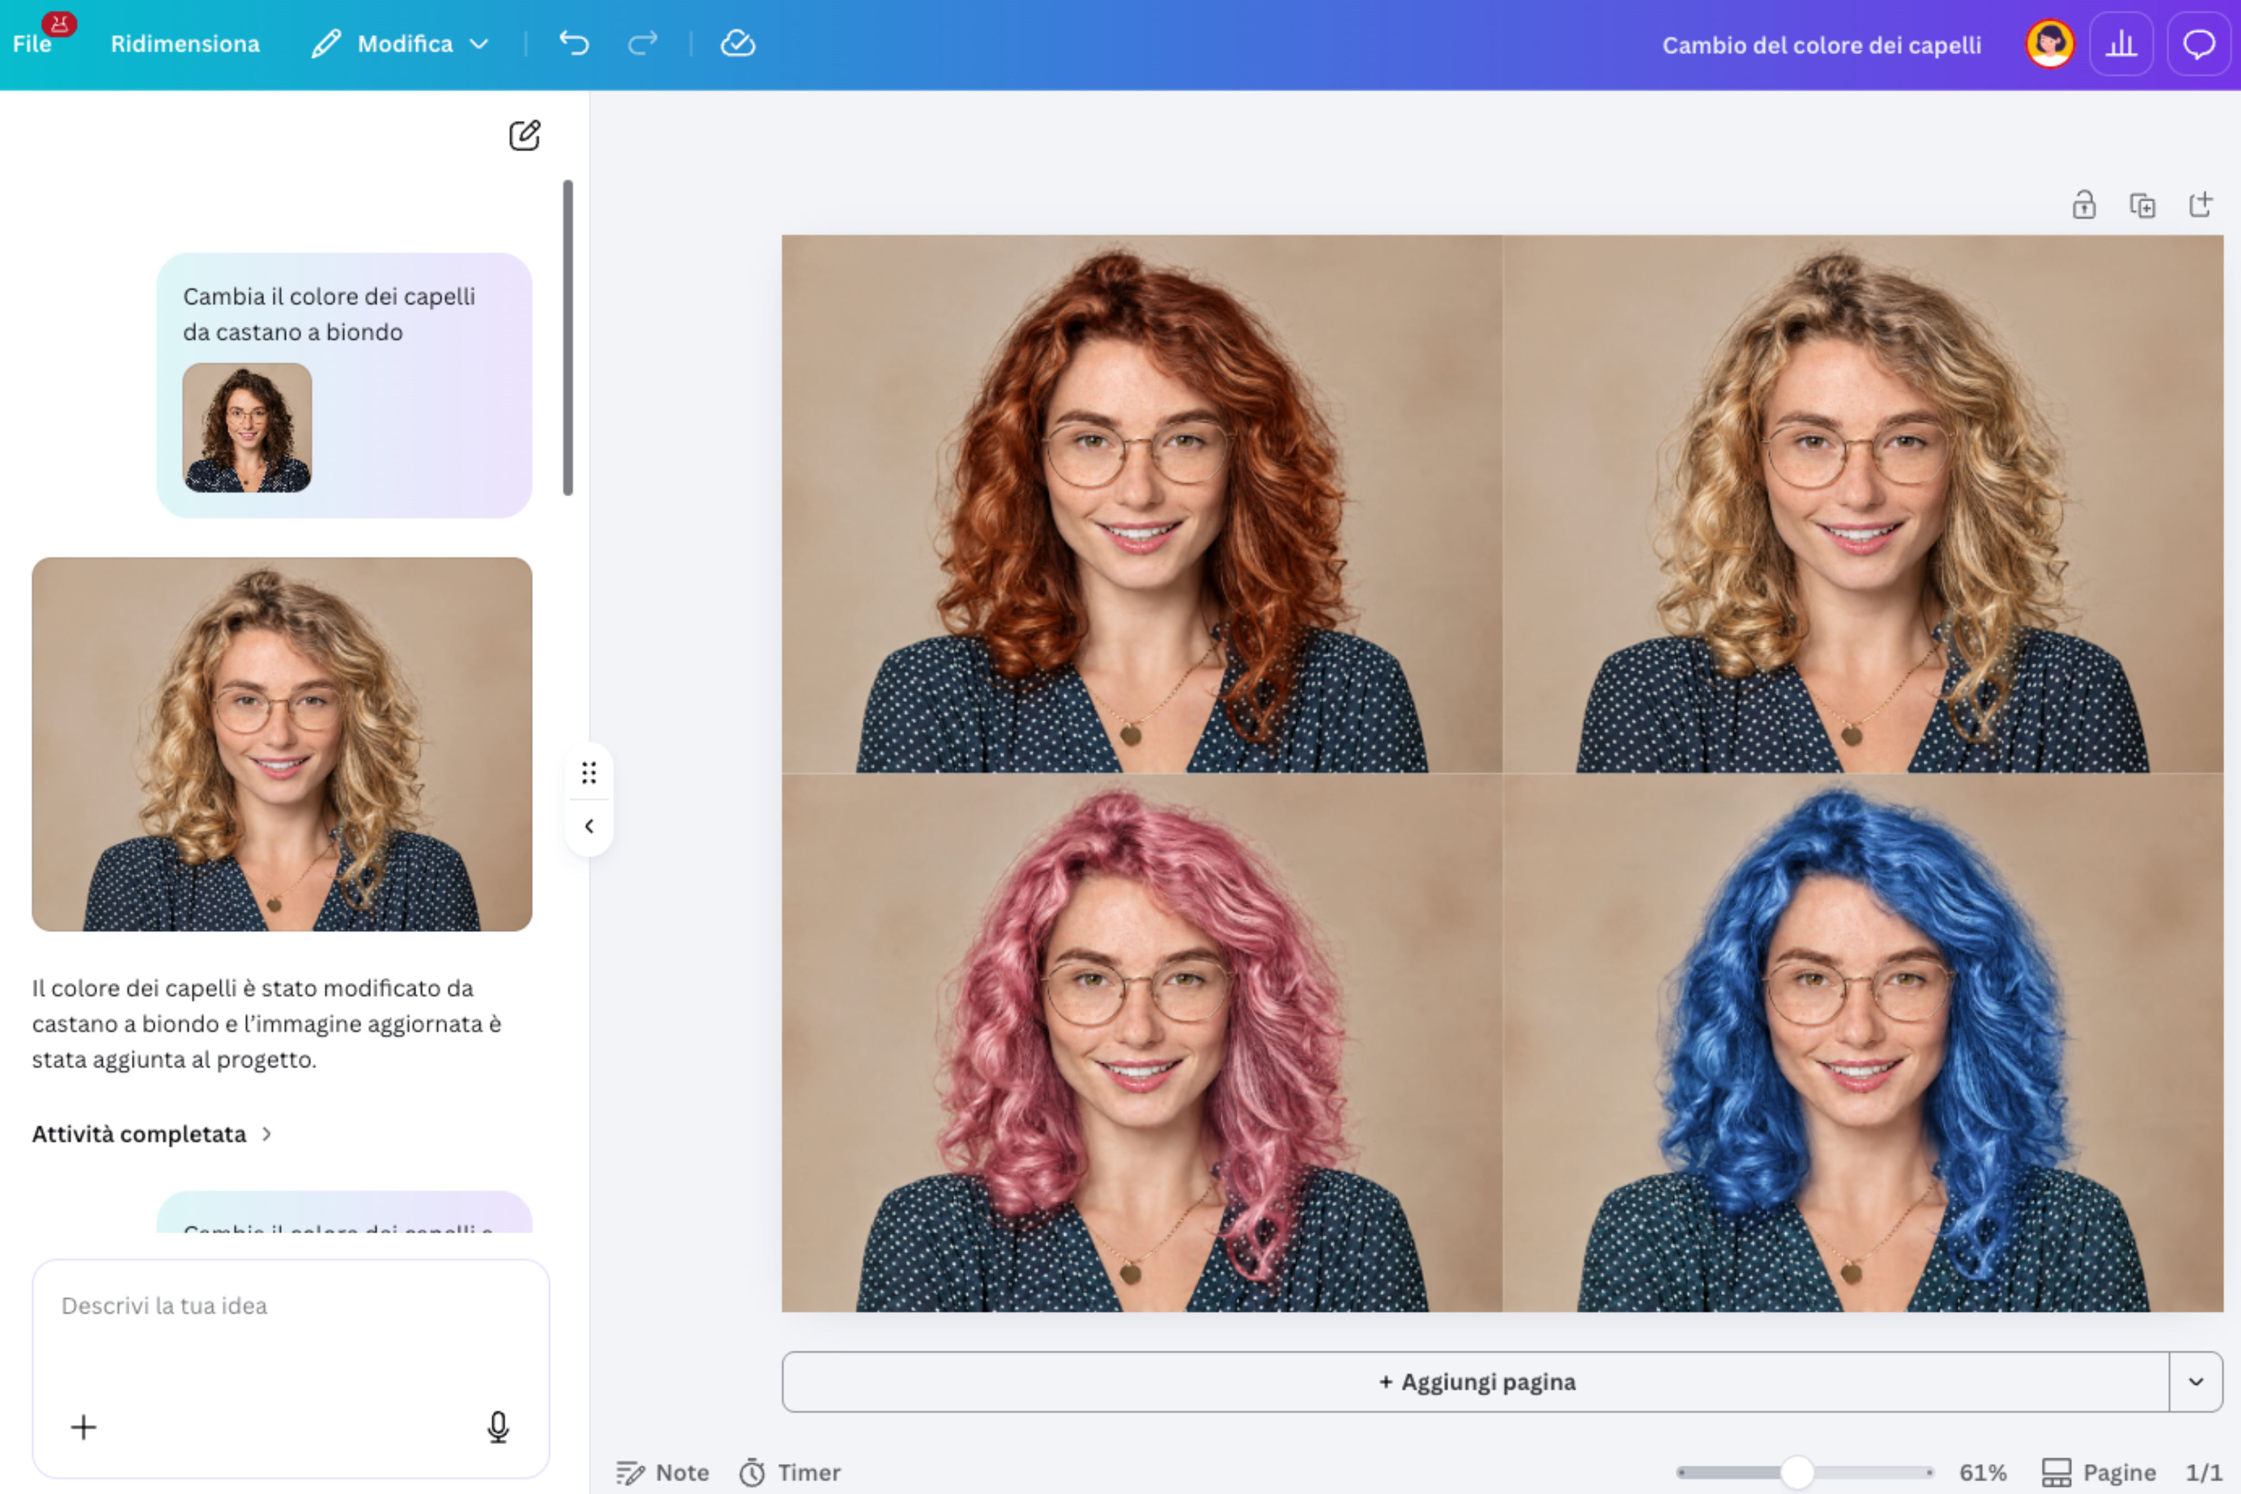
Task: Click the plus attachment icon
Action: pyautogui.click(x=84, y=1426)
